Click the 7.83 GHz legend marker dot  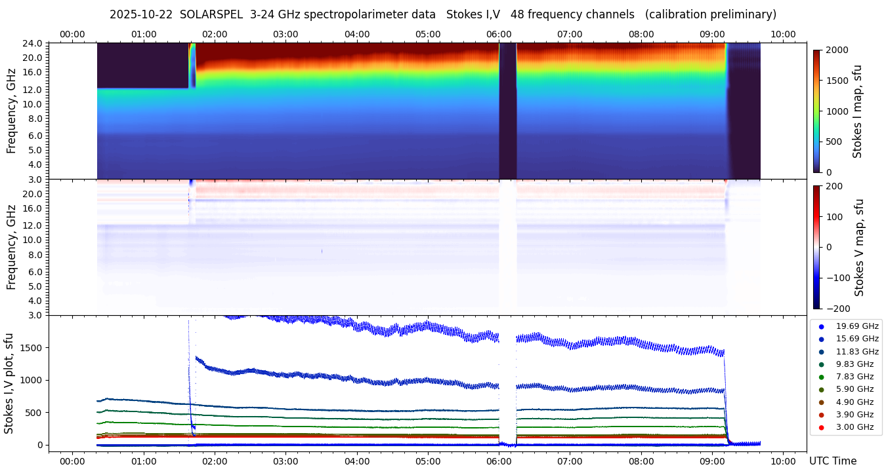pos(821,377)
